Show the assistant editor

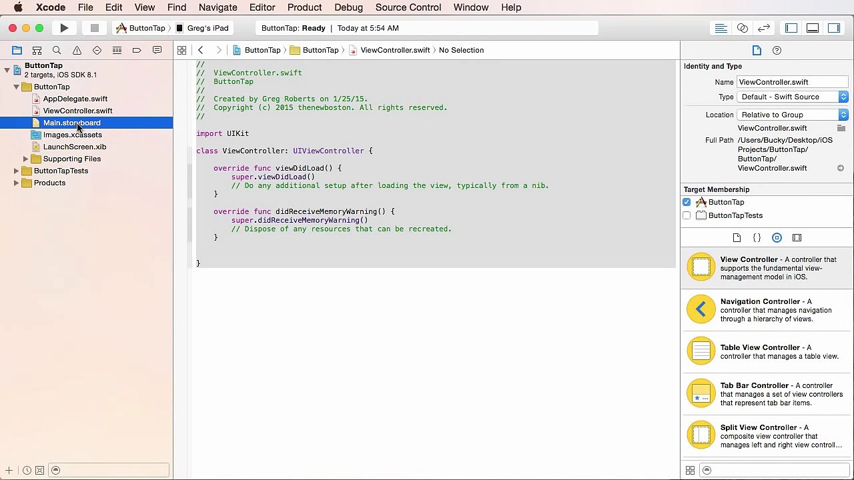tap(742, 28)
